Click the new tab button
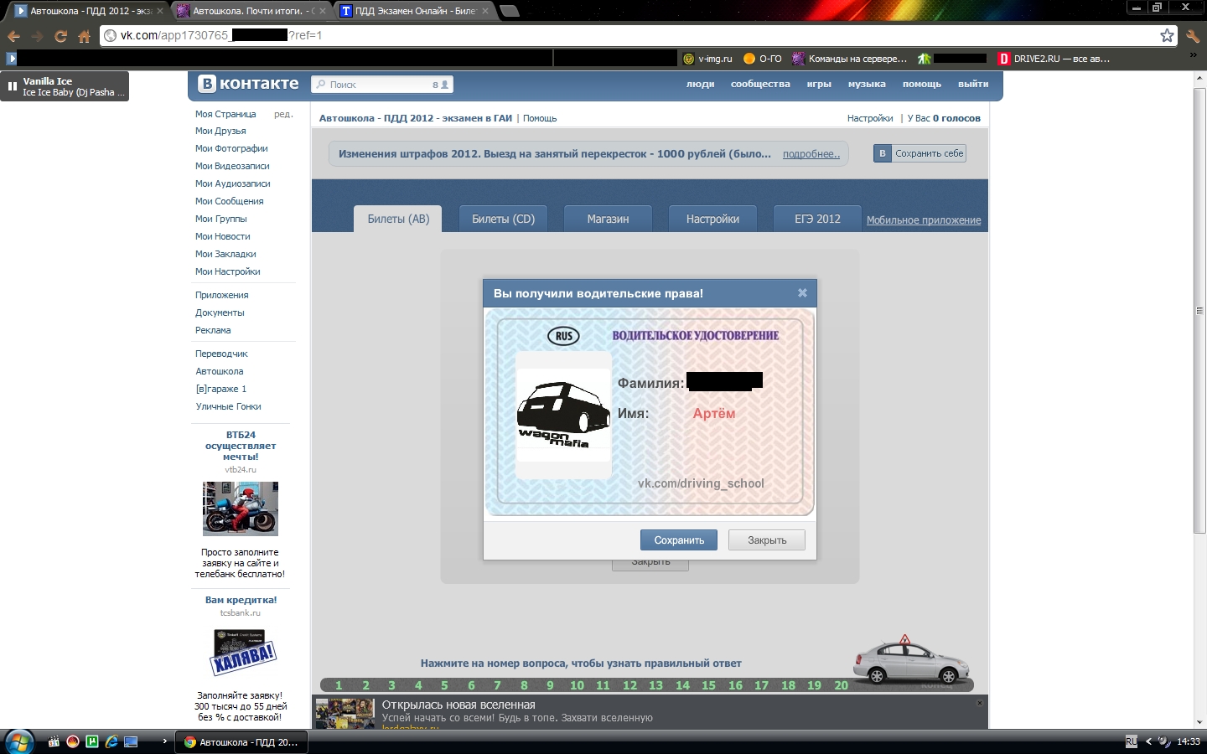Viewport: 1207px width, 754px height. (509, 11)
